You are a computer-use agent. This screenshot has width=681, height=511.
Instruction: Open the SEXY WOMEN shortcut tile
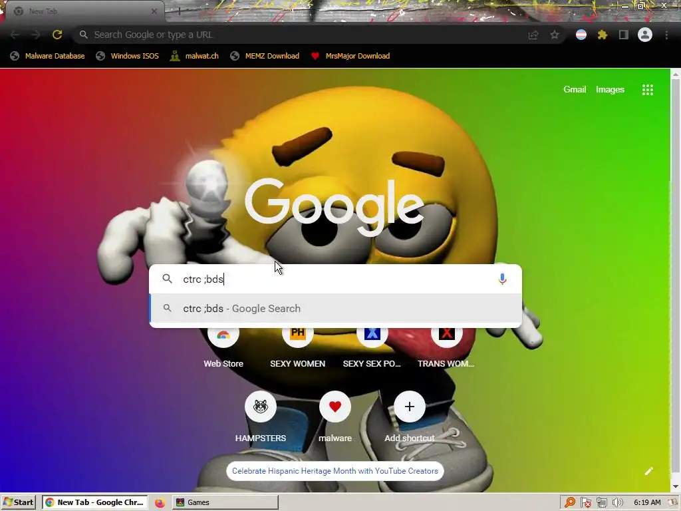[297, 347]
